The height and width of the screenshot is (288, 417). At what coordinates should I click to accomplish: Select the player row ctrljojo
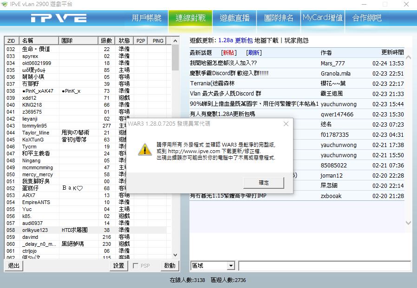85,251
